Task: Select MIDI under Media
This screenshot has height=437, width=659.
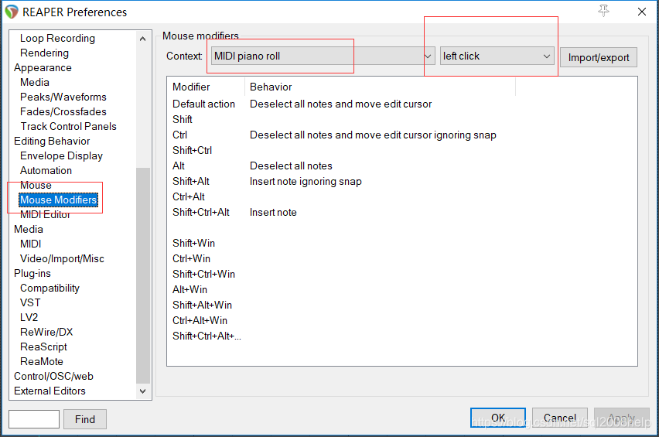Action: click(31, 244)
